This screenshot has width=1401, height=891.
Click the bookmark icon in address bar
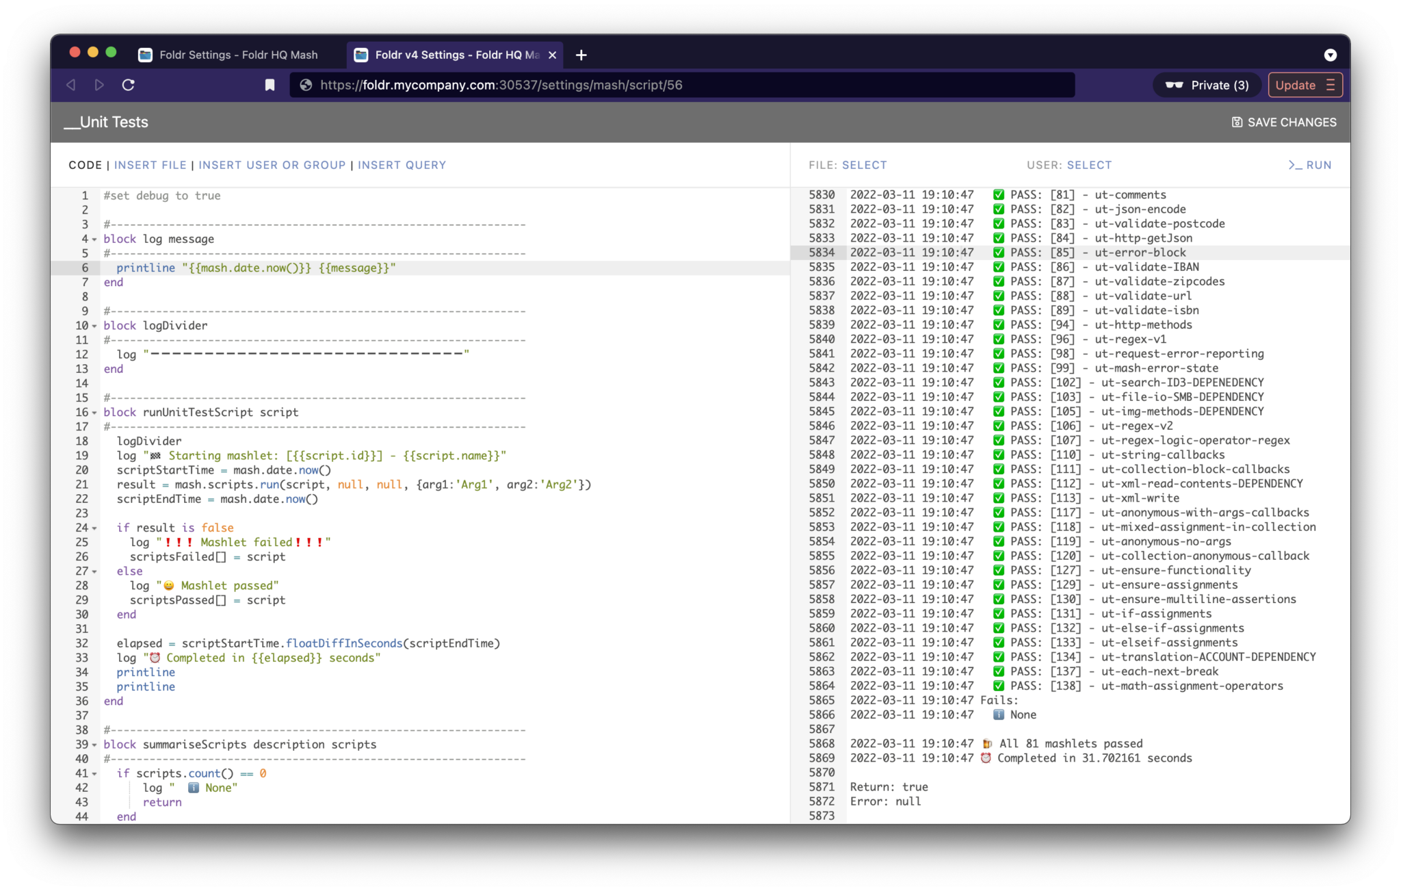[270, 85]
